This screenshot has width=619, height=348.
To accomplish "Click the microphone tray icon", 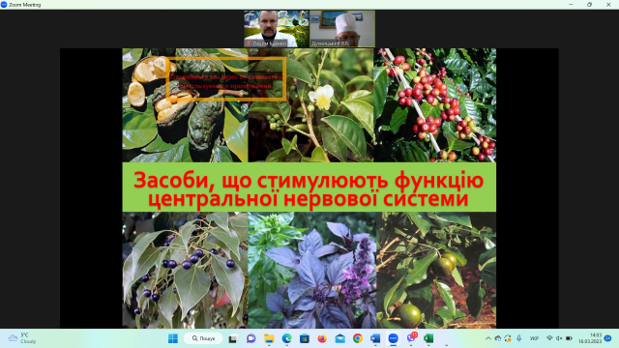I will tap(518, 338).
